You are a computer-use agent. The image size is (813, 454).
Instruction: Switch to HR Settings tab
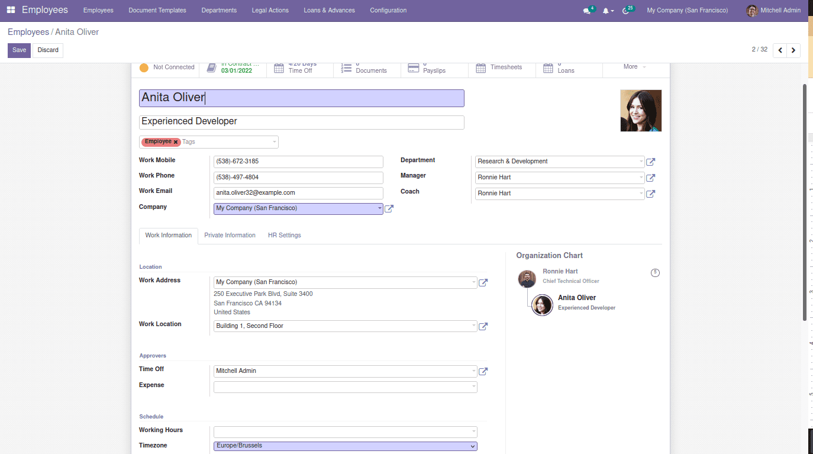284,236
